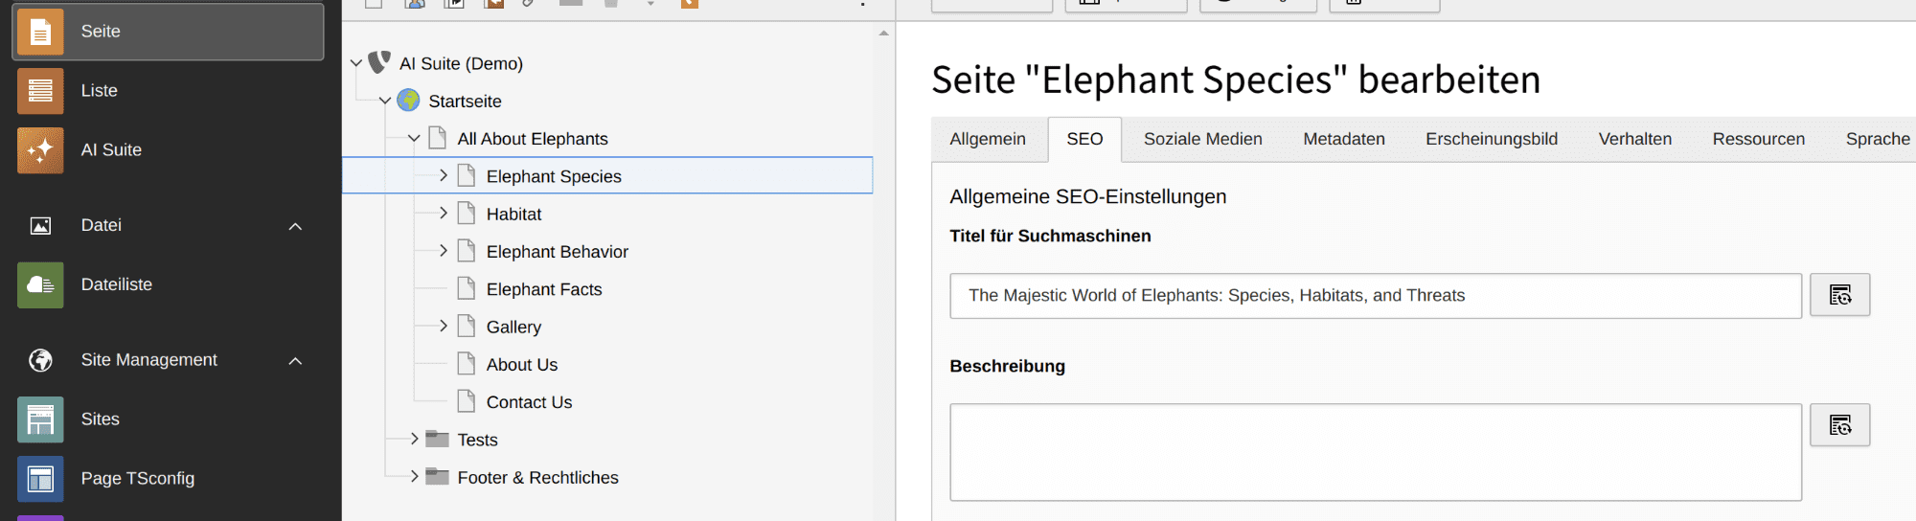The image size is (1916, 521).
Task: Open the Dateiliste module
Action: 116,284
